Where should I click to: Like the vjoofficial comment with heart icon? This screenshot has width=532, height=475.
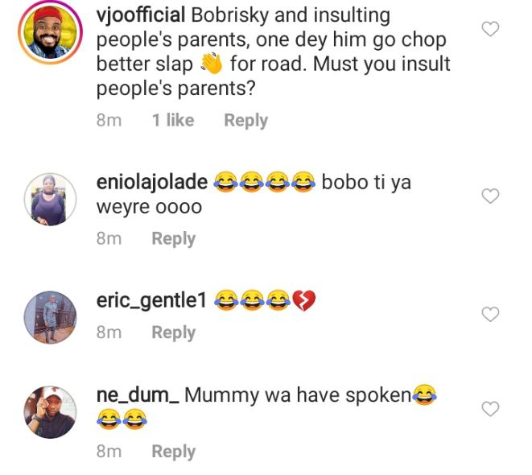click(490, 30)
